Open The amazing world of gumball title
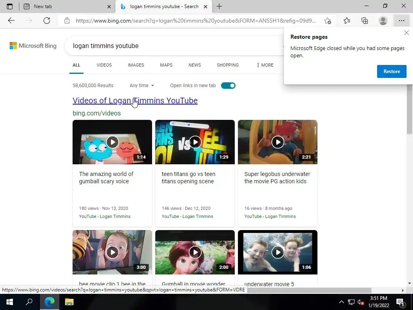 [x=106, y=178]
